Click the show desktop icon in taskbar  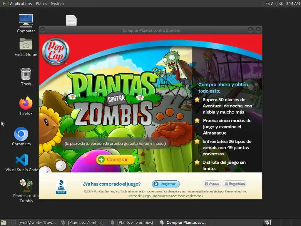[x=4, y=222]
